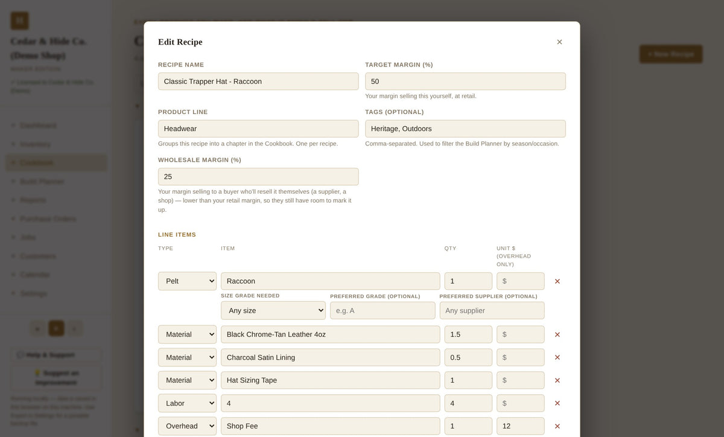Click the Cedar & Hide Co. logo icon
The image size is (724, 437).
(x=19, y=21)
